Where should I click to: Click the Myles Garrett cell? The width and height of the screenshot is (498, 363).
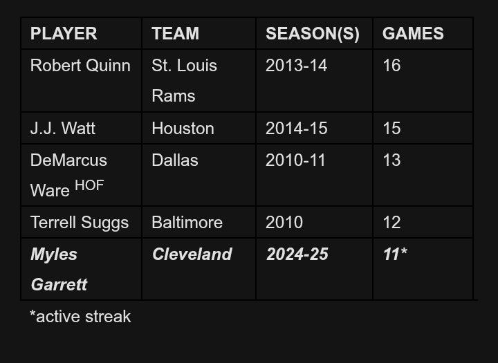point(82,269)
